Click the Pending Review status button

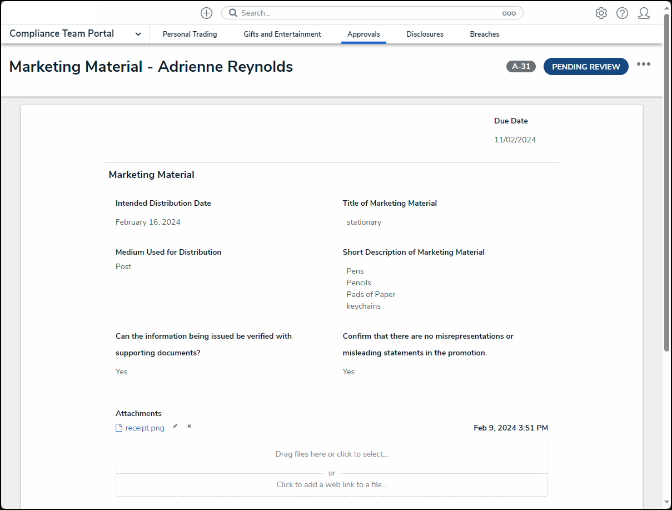click(x=586, y=67)
